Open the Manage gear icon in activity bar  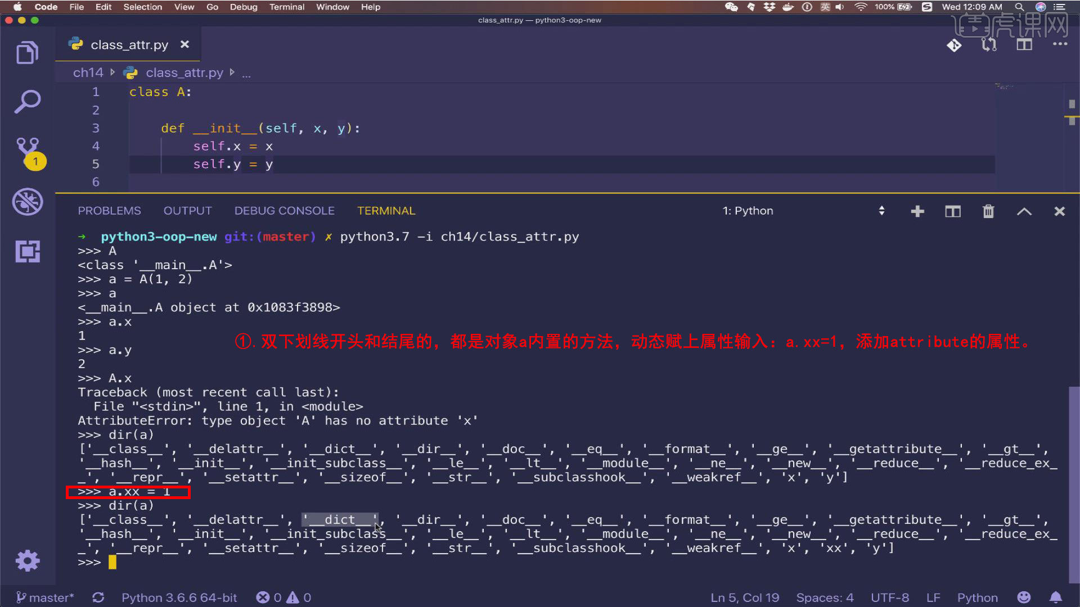(x=27, y=560)
